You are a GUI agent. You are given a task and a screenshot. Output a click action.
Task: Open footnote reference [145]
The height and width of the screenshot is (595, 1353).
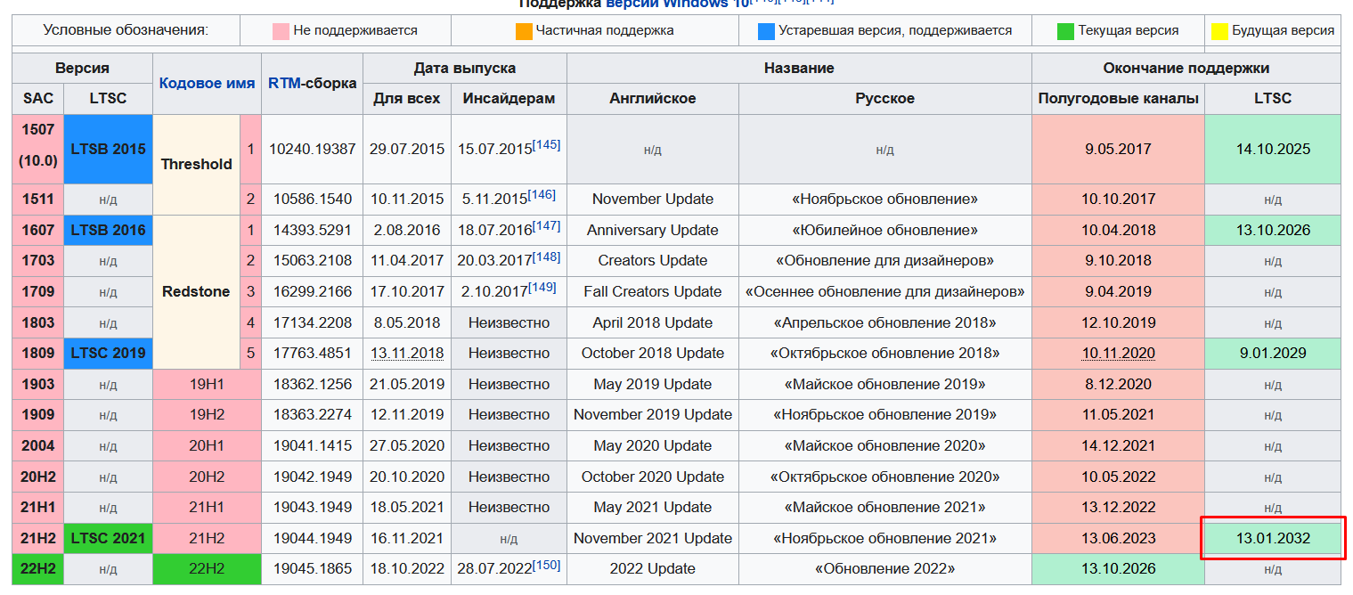click(x=546, y=144)
